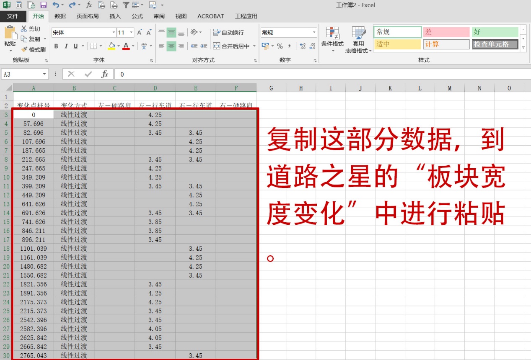Image resolution: width=531 pixels, height=360 pixels.
Task: Decrease decimal places
Action: click(x=313, y=46)
